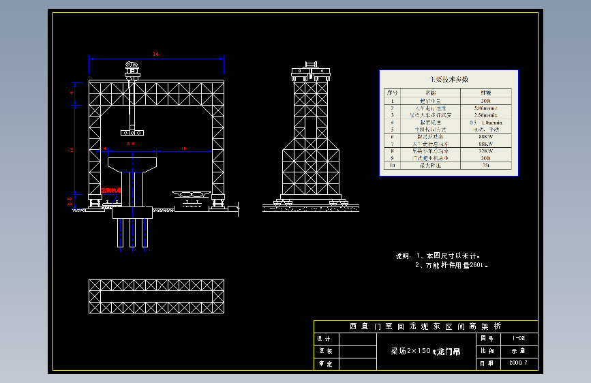Click the project title 西直门至回龙观东区间高架桥
Image resolution: width=591 pixels, height=383 pixels.
point(425,326)
